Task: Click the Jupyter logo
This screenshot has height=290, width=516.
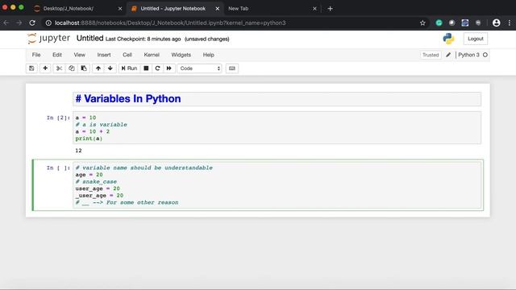Action: [x=48, y=39]
